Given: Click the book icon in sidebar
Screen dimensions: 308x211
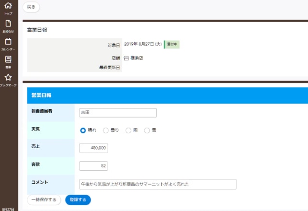Looking at the screenshot, I should [x=8, y=59].
